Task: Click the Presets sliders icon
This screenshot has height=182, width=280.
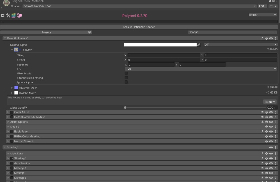Action: pyautogui.click(x=89, y=32)
